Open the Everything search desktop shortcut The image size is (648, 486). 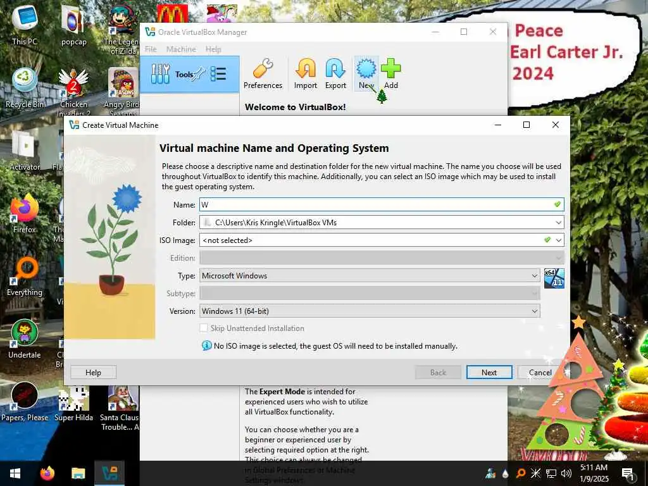pos(25,277)
